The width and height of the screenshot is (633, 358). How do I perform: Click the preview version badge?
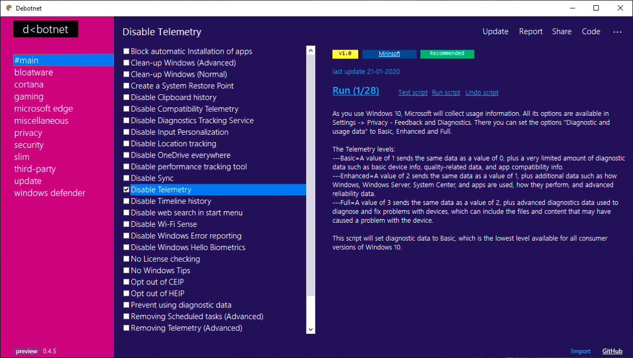coord(26,351)
